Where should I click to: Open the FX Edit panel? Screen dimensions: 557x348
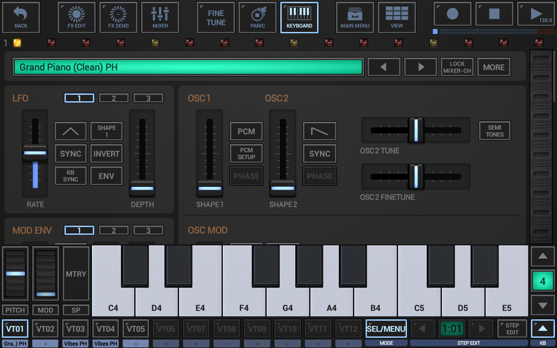tap(76, 17)
